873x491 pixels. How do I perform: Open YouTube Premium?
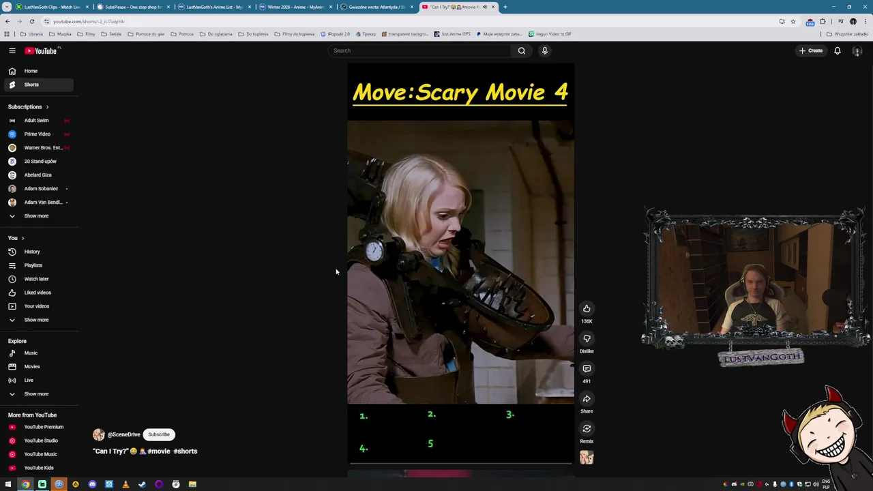point(38,427)
